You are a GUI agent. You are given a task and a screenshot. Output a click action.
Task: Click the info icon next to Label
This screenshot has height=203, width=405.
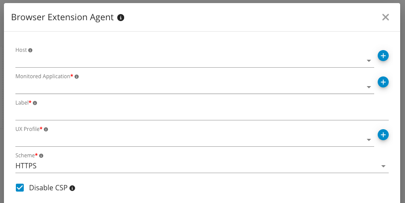(x=35, y=103)
